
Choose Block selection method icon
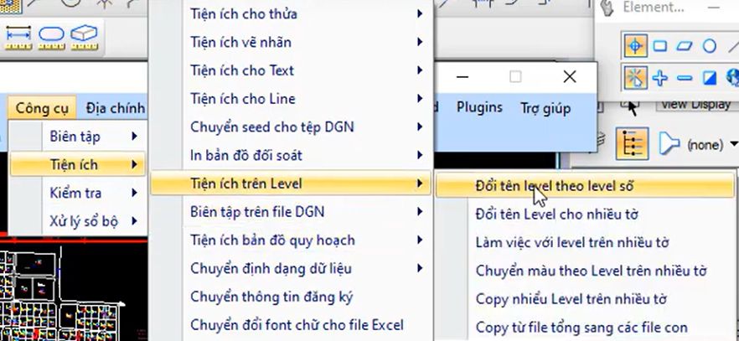click(x=660, y=46)
